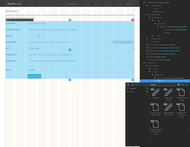Click the Product Image input field
The width and height of the screenshot is (190, 147).
click(70, 42)
